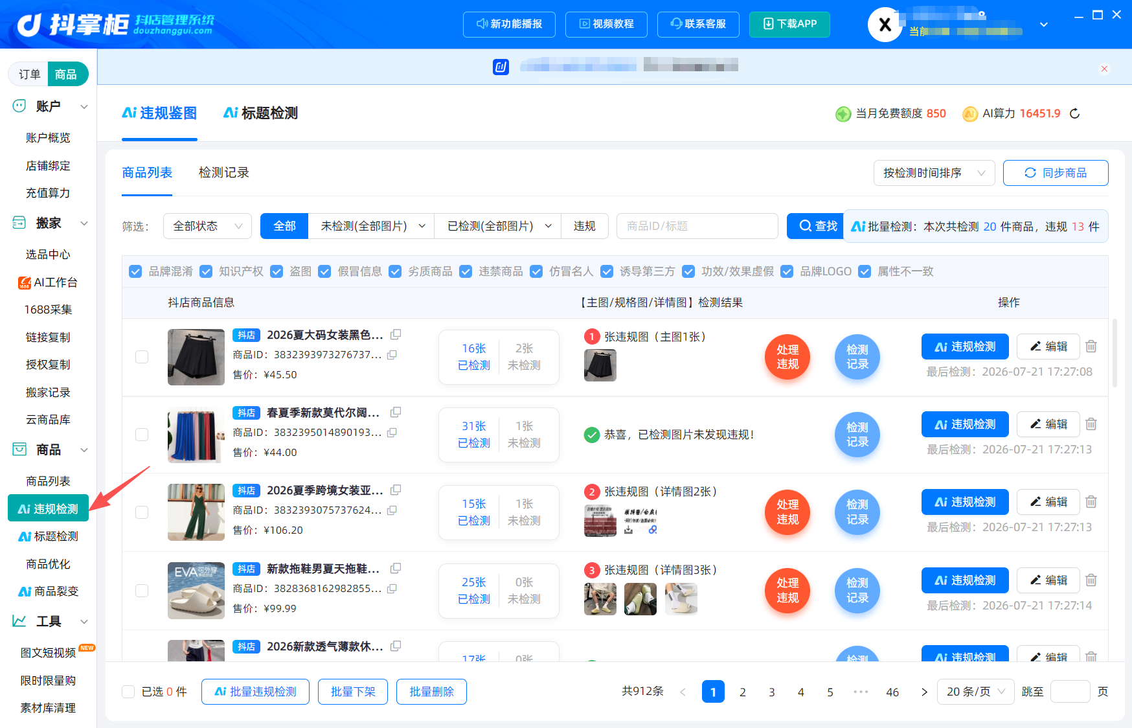Go to next page arrow
This screenshot has height=728, width=1132.
[924, 692]
